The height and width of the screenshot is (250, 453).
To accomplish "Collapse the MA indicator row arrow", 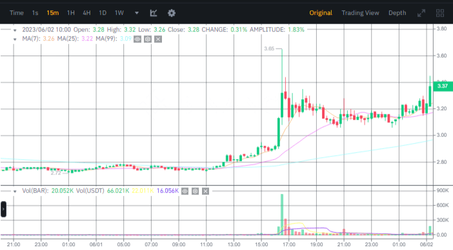I will (x=15, y=39).
